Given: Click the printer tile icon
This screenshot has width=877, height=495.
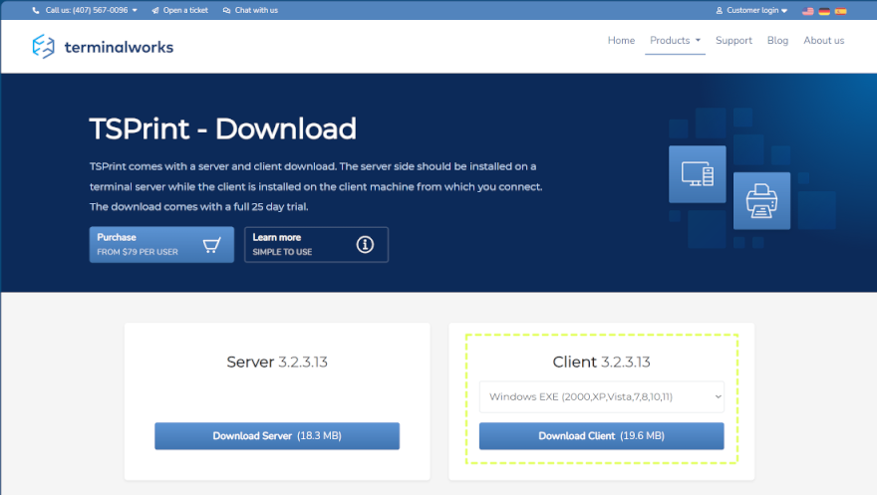Looking at the screenshot, I should [x=761, y=200].
